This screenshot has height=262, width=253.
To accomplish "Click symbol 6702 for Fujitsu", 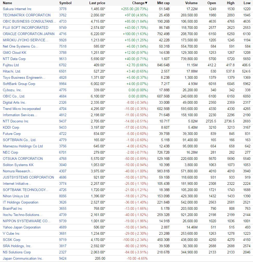I will coord(63,65).
